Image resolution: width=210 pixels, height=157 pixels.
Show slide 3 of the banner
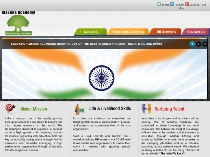(x=205, y=44)
